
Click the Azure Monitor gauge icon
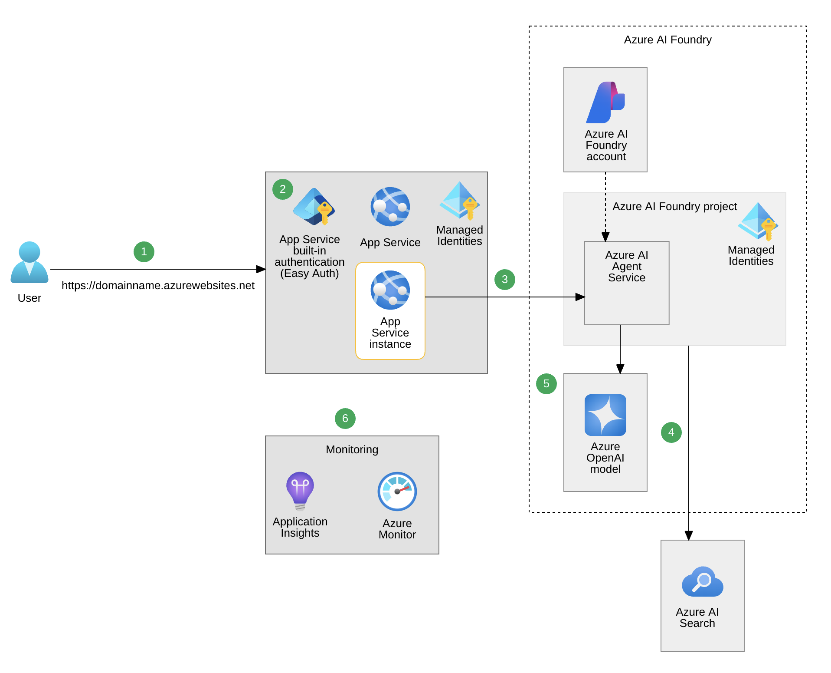coord(397,492)
